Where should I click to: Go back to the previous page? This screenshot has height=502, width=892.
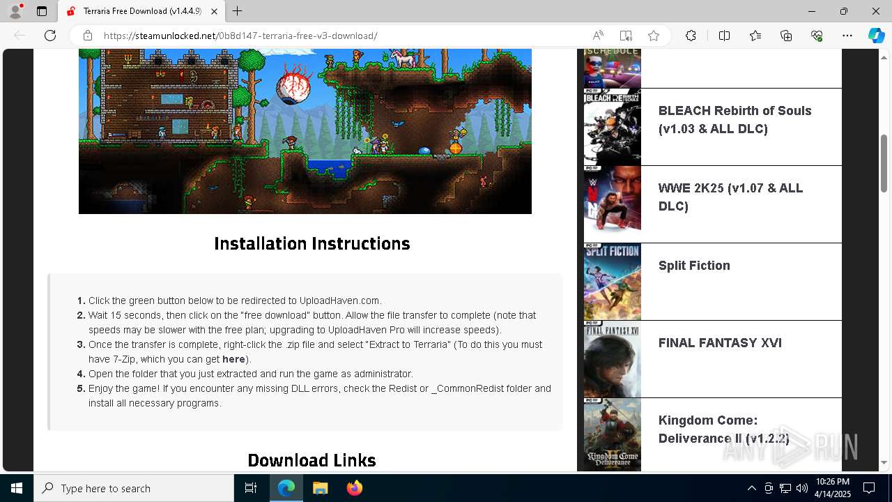coord(20,36)
